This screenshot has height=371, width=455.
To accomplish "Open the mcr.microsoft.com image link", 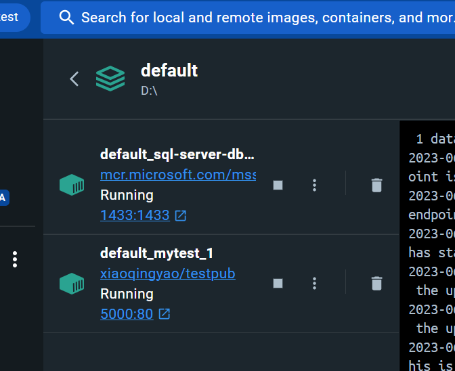I will pyautogui.click(x=178, y=175).
